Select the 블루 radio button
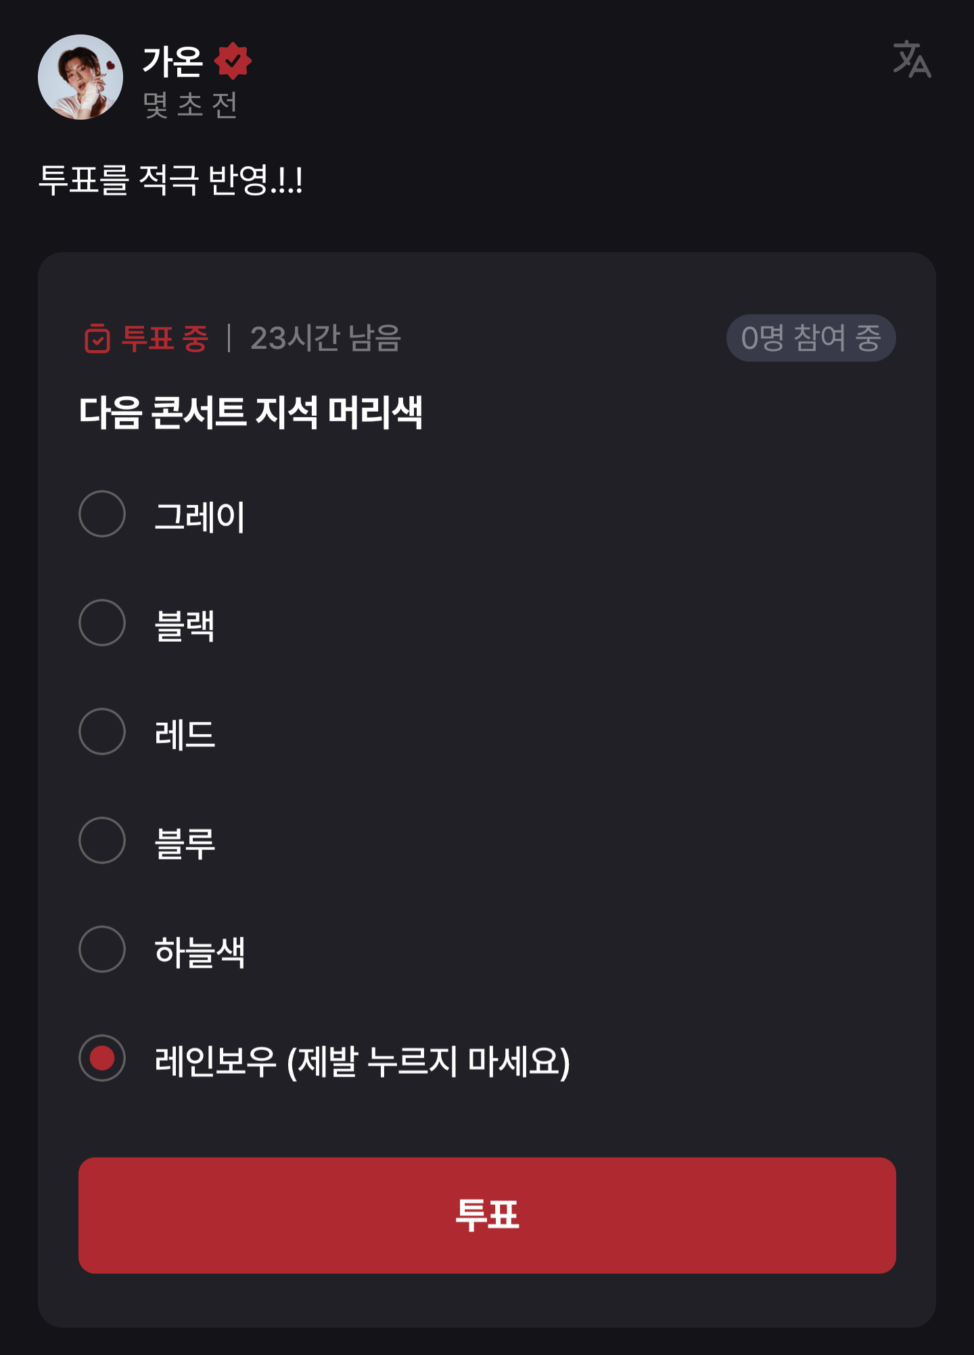The image size is (974, 1355). pos(102,840)
